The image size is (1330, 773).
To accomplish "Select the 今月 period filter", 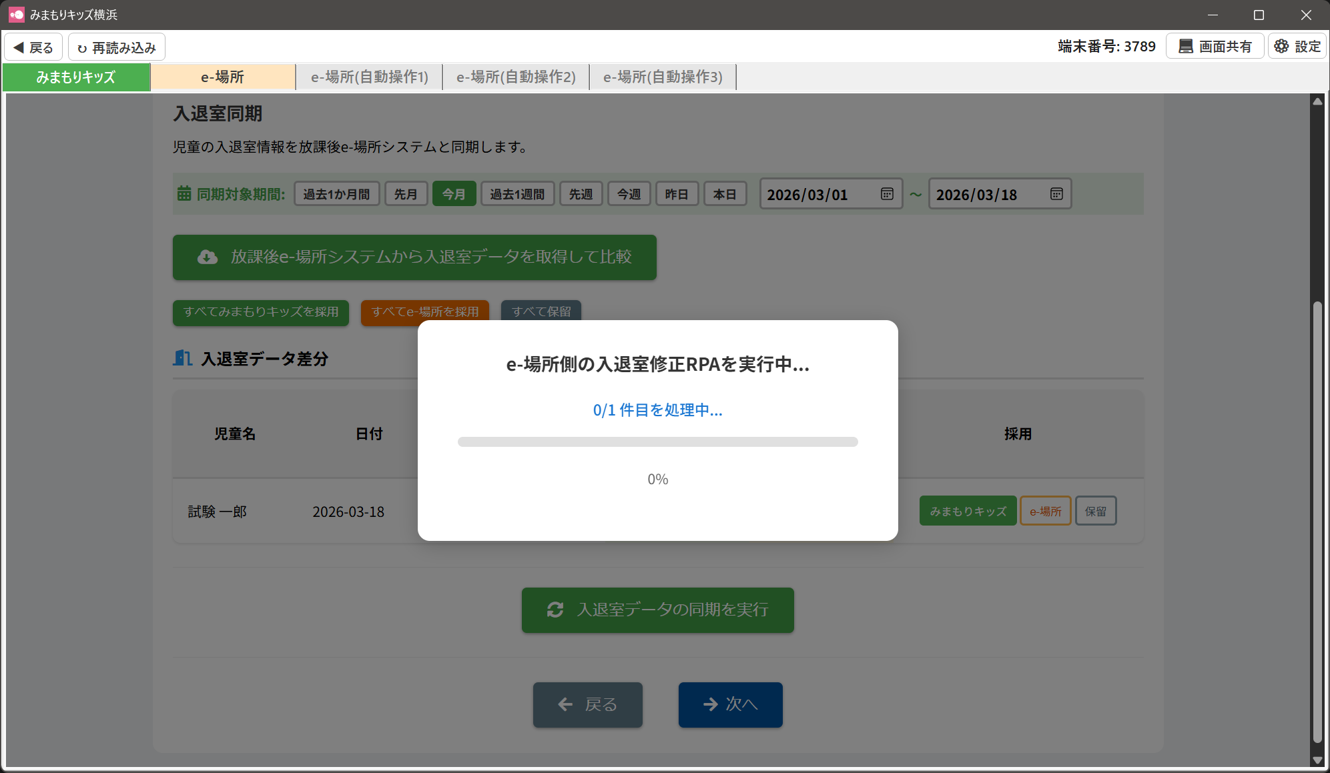I will coord(454,194).
